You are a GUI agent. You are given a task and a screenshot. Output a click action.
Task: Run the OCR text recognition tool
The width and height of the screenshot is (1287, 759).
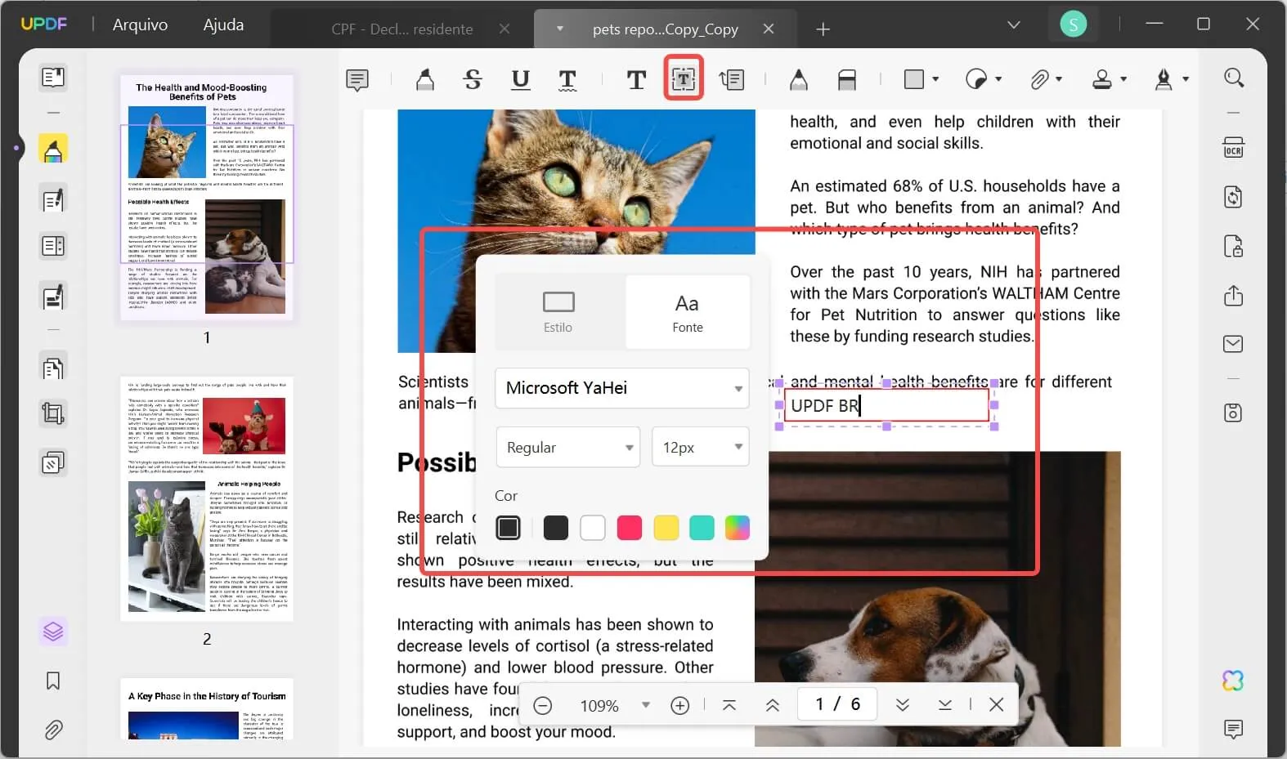pyautogui.click(x=1233, y=148)
